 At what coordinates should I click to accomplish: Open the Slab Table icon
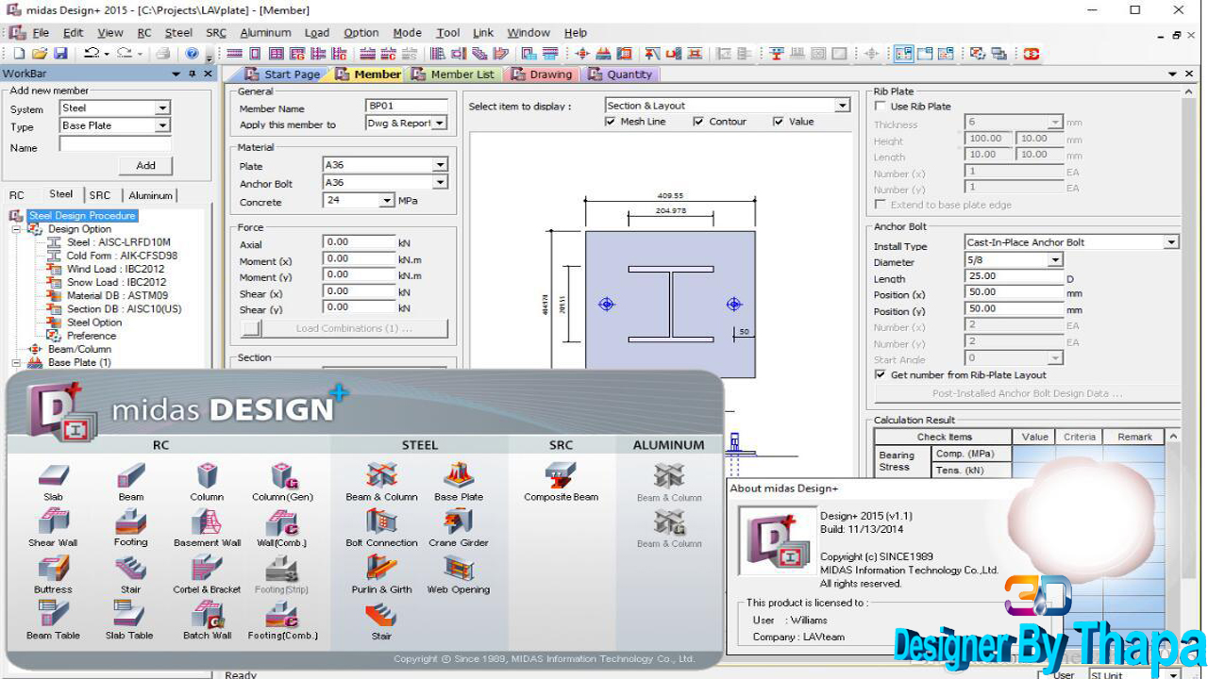coord(130,614)
